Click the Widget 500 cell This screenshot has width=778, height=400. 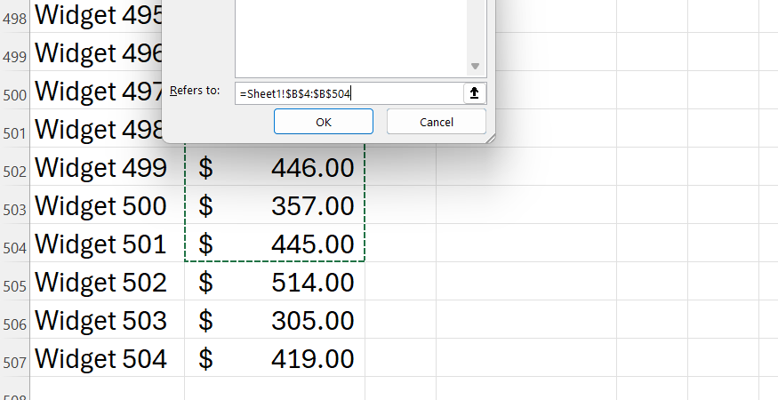pos(108,205)
